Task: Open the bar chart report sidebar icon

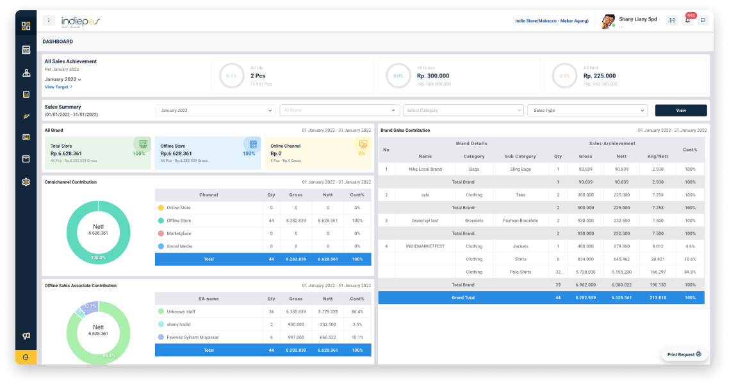Action: coord(26,94)
